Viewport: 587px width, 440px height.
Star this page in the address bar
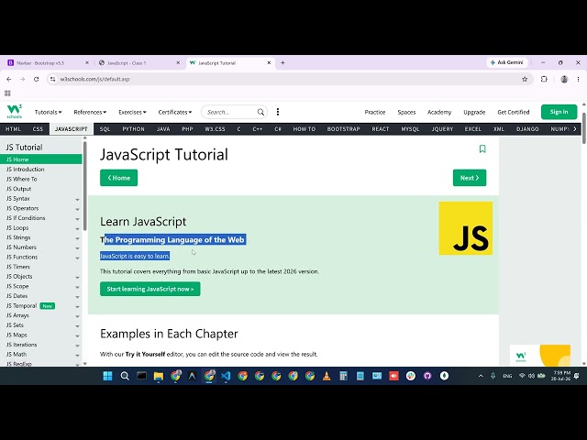[525, 79]
